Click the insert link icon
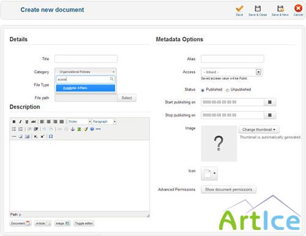306x236 pixels. (x=59, y=129)
